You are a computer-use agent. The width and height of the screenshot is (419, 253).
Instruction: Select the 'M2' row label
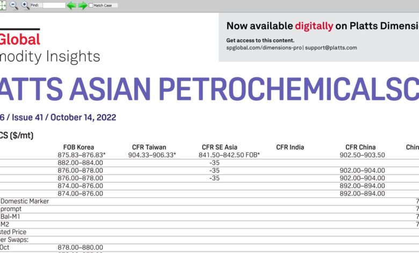click(x=4, y=224)
